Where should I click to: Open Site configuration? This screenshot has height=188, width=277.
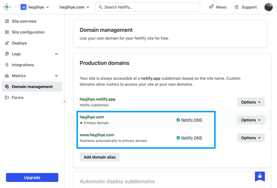(x=28, y=32)
